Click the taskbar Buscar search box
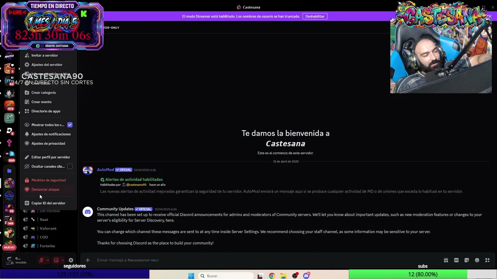Viewport: 497px width, 279px height. pyautogui.click(x=226, y=276)
